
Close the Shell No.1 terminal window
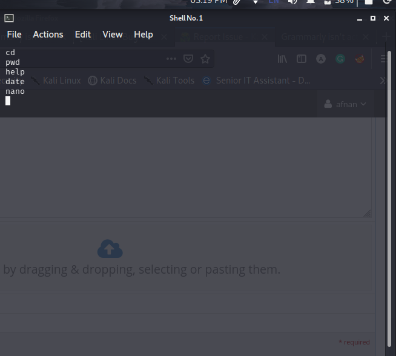tap(387, 18)
